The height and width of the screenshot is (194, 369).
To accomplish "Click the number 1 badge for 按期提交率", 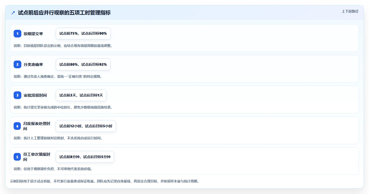I will [x=17, y=34].
